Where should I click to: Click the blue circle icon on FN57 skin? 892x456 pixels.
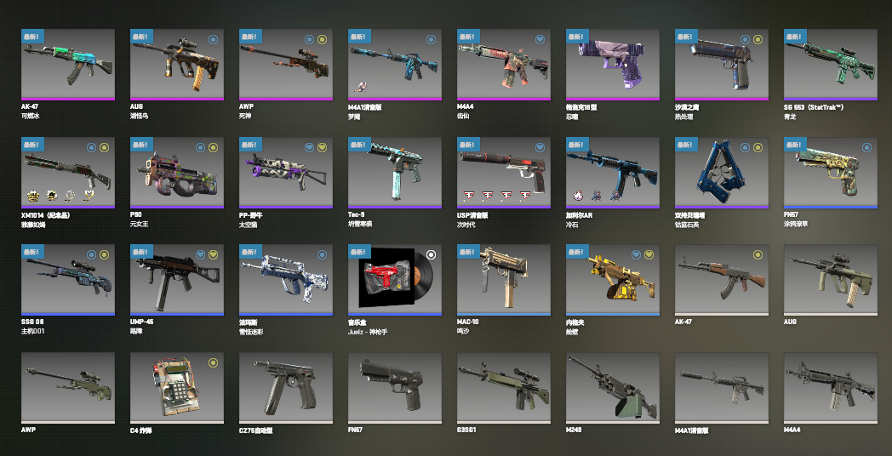(x=866, y=147)
